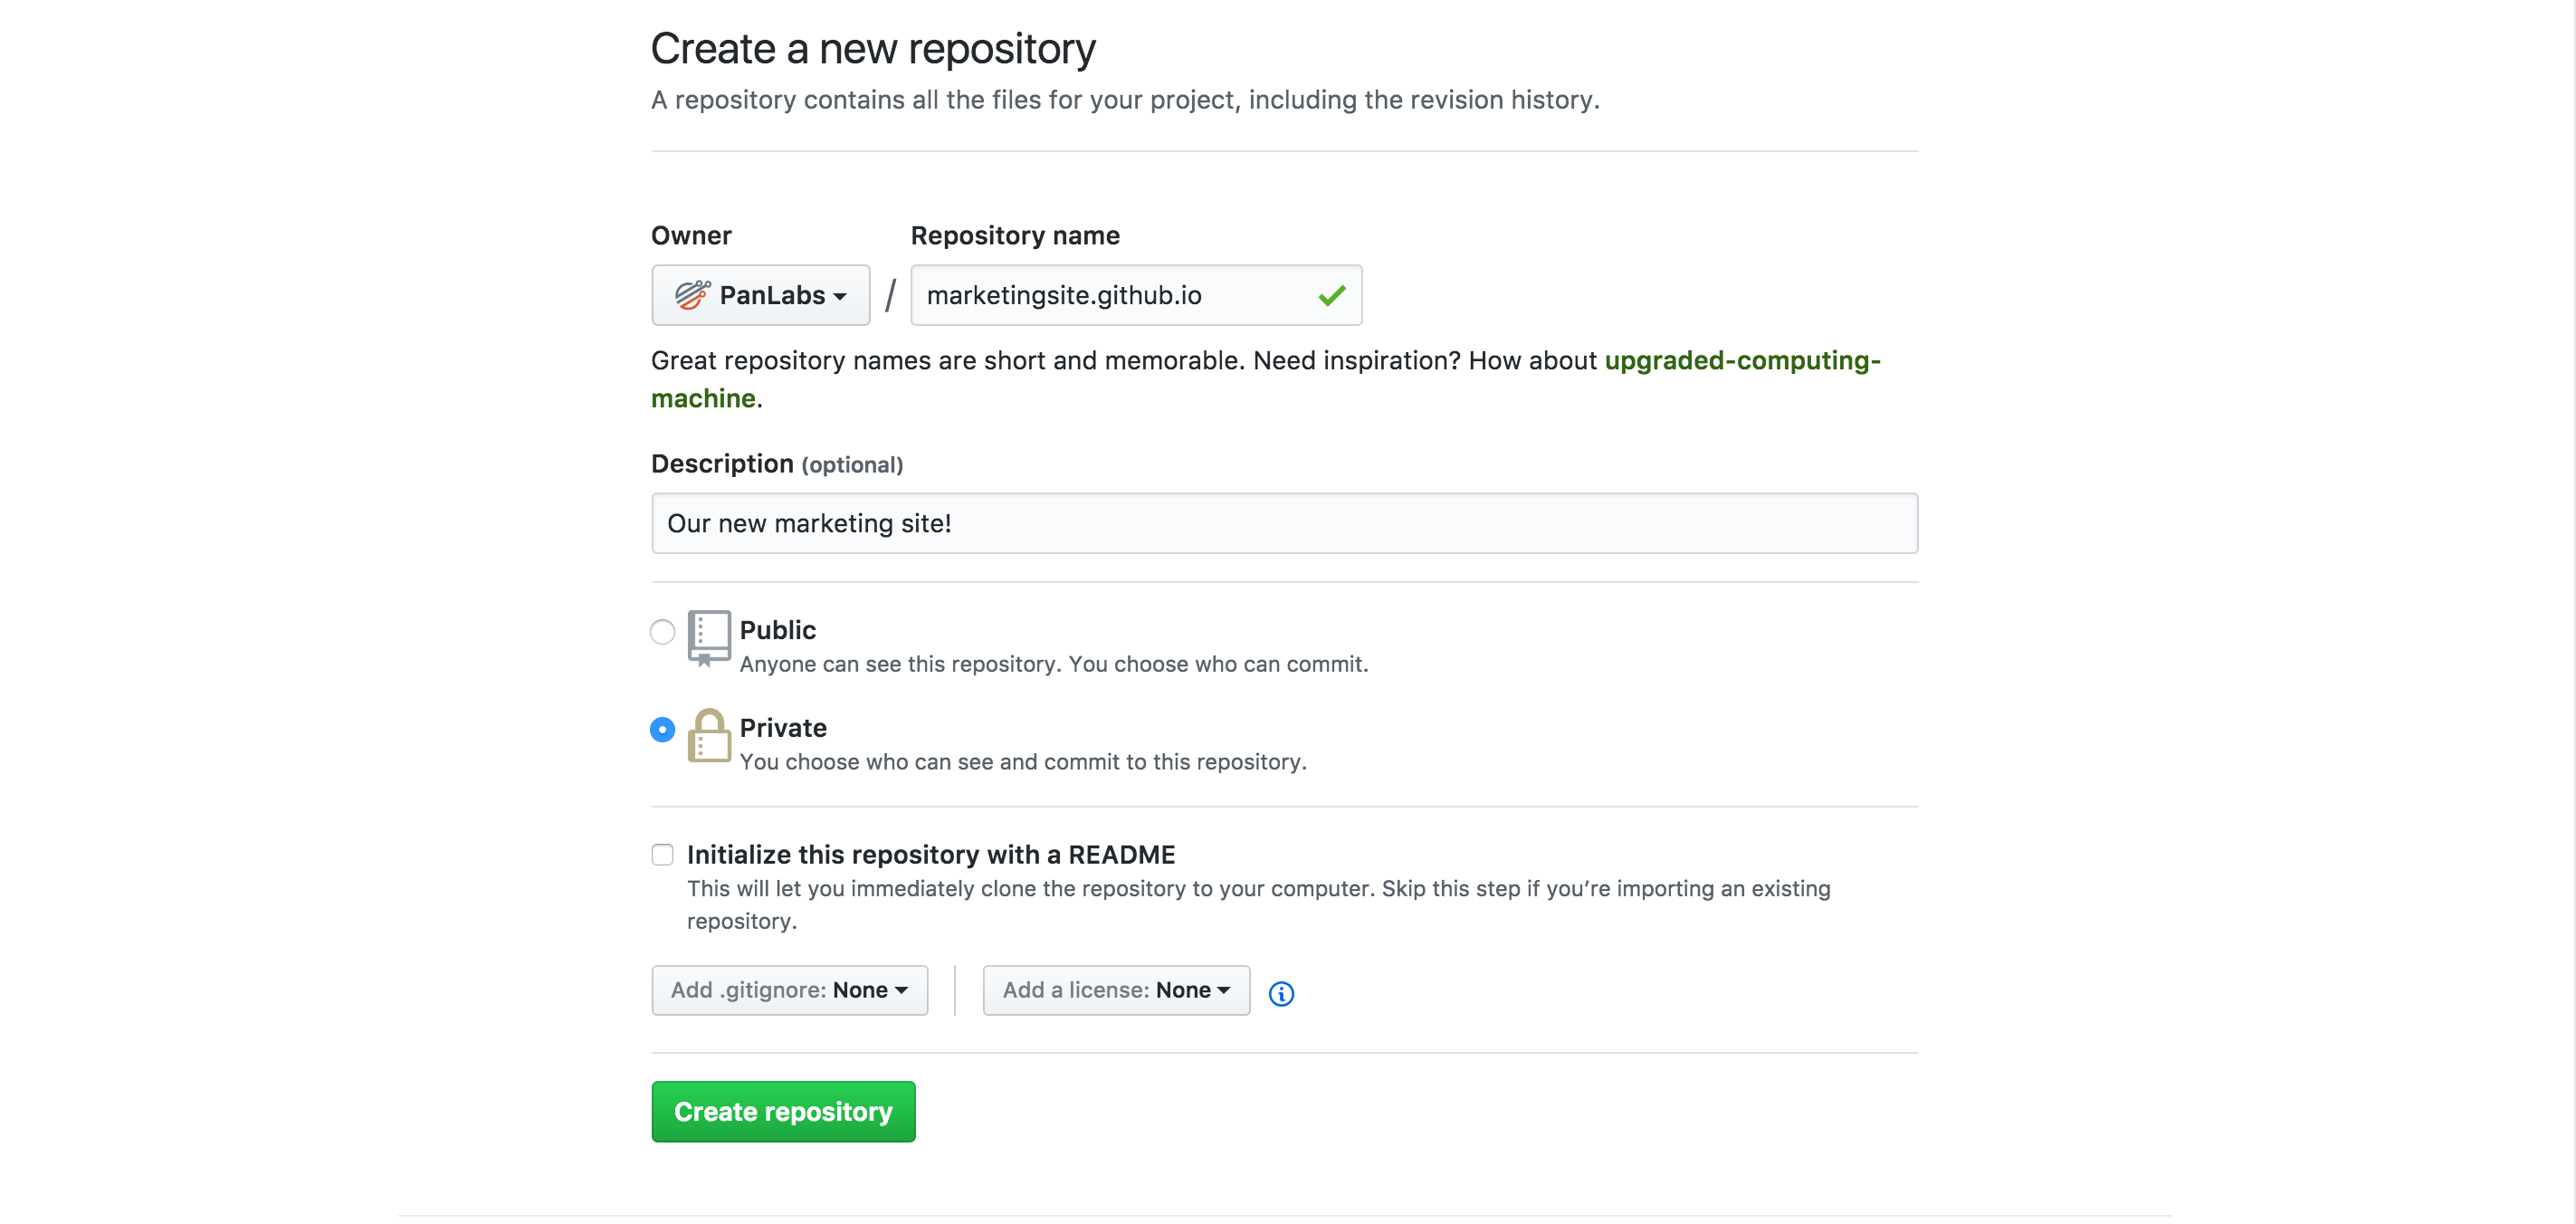This screenshot has width=2576, height=1224.
Task: Click the marketingsite.github.io repository name field
Action: [1100, 295]
